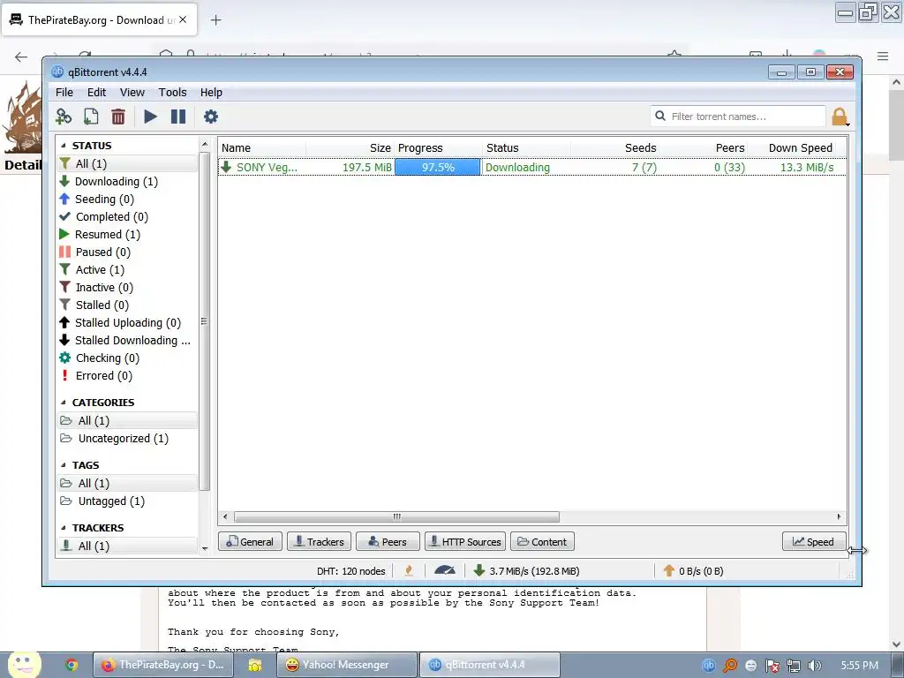Open the Help menu
The height and width of the screenshot is (678, 904).
[211, 92]
